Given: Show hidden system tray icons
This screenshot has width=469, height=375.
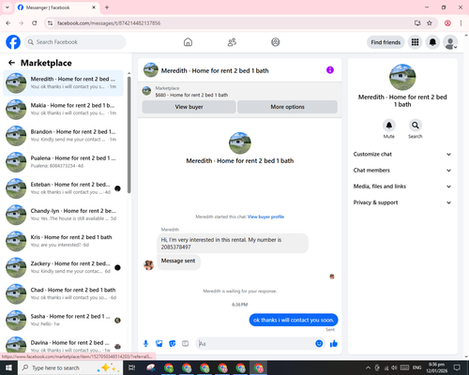Looking at the screenshot, I should (x=369, y=367).
